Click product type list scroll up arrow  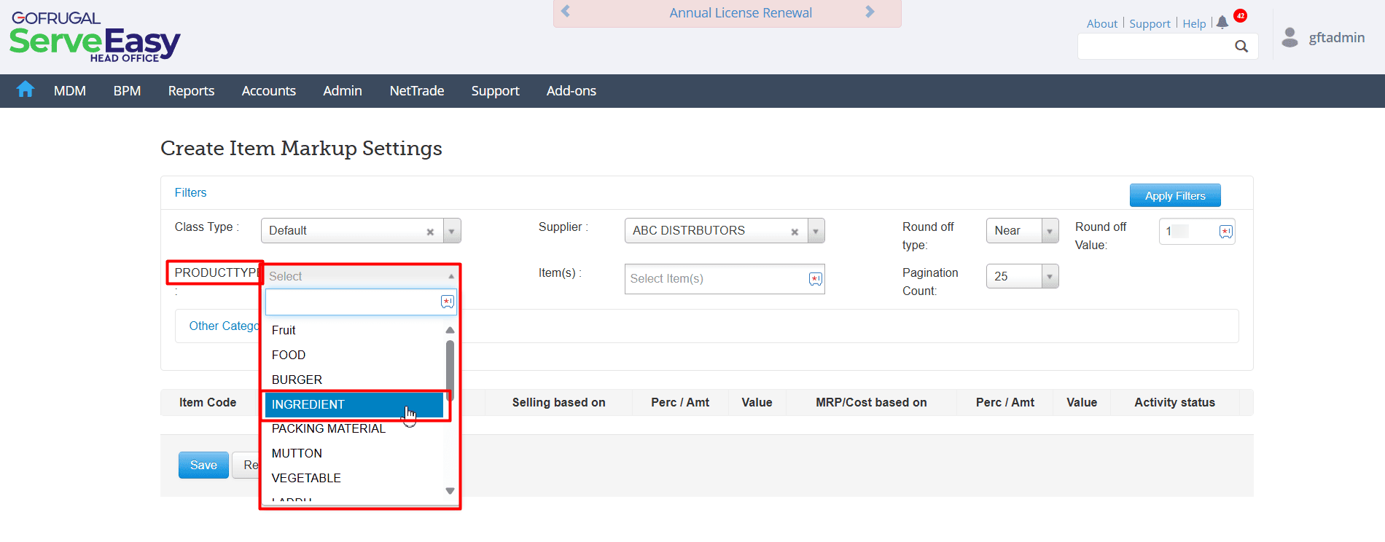450,330
